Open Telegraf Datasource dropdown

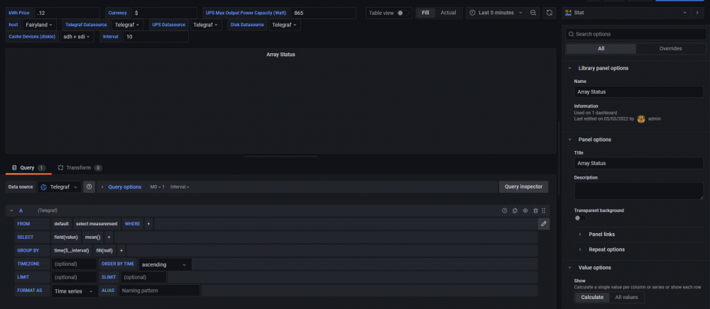(x=127, y=25)
